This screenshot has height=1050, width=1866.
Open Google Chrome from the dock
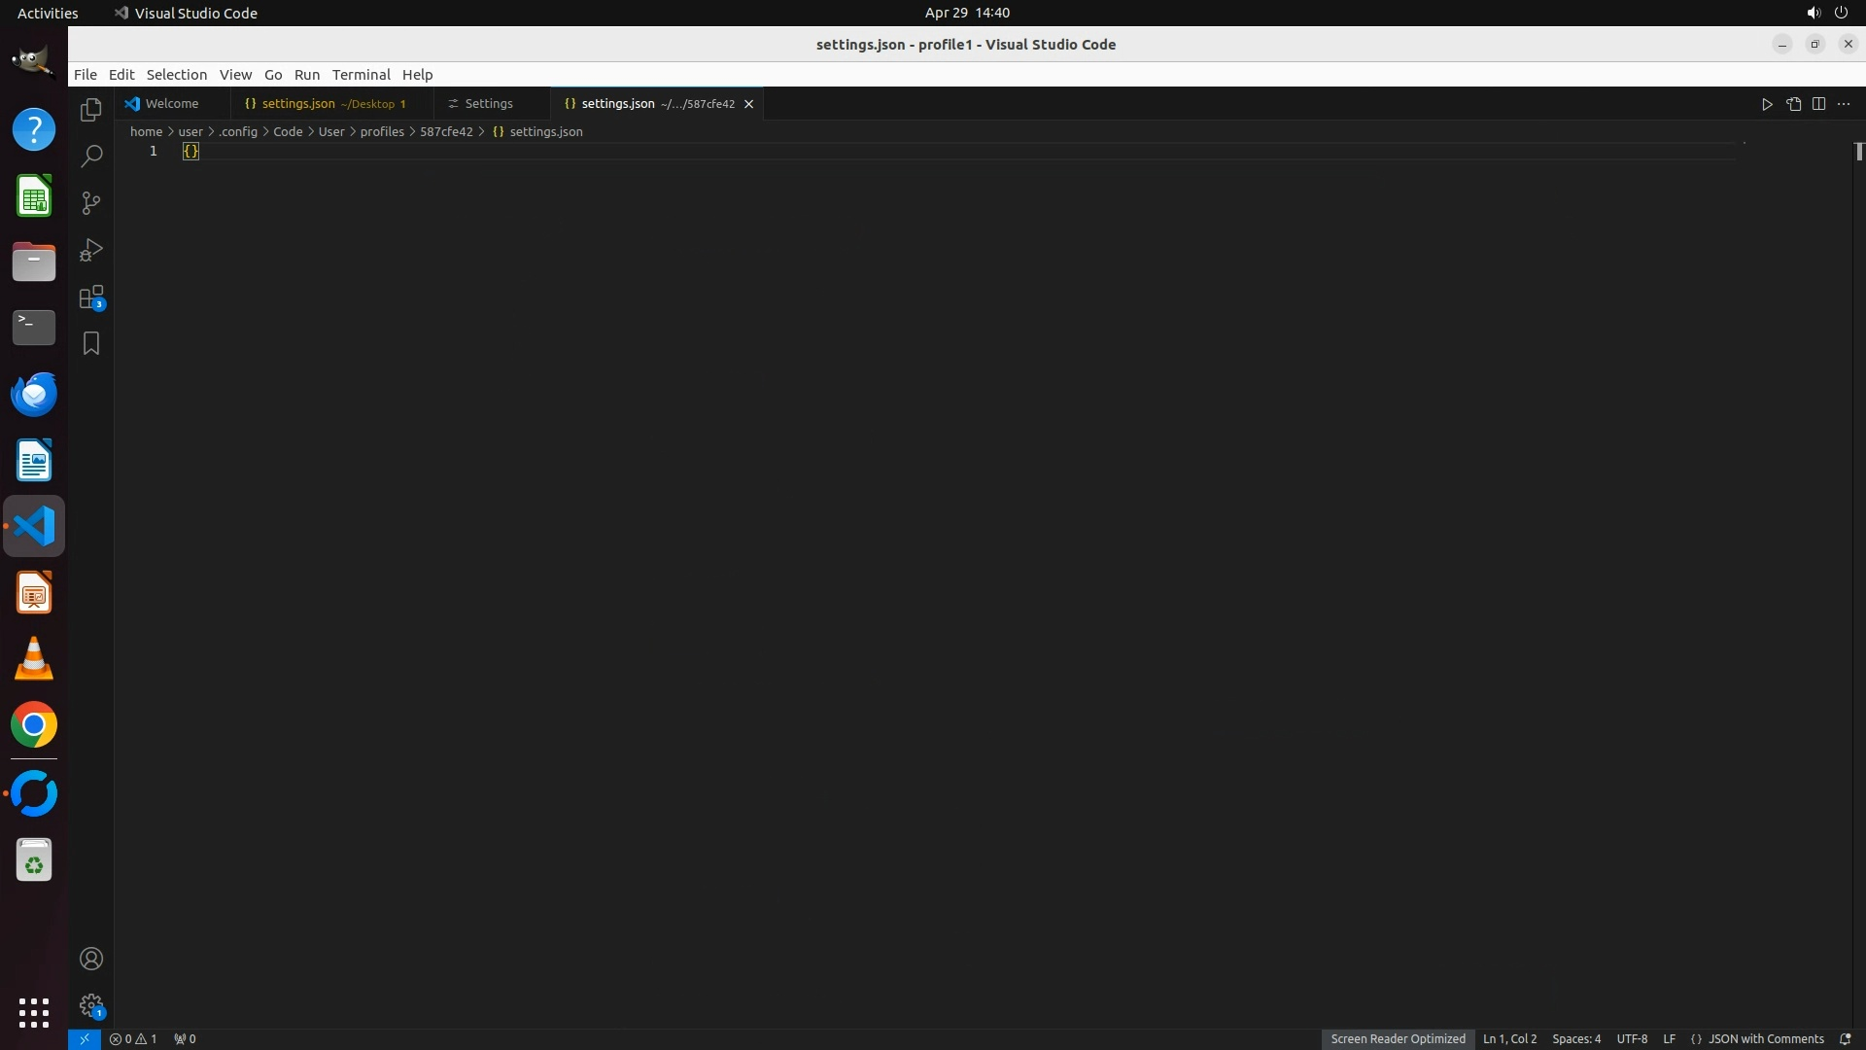click(x=34, y=725)
